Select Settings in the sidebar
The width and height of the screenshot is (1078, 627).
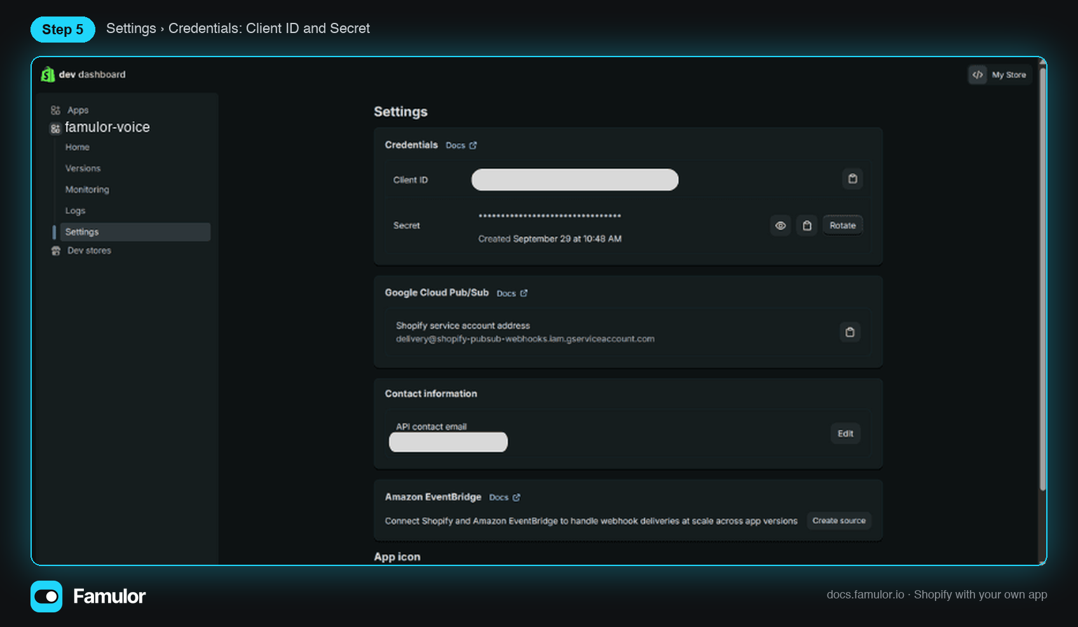click(135, 232)
